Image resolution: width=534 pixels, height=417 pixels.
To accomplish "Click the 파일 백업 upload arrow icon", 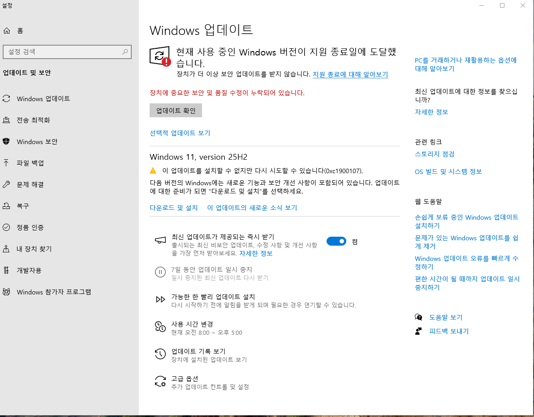I will pos(6,163).
